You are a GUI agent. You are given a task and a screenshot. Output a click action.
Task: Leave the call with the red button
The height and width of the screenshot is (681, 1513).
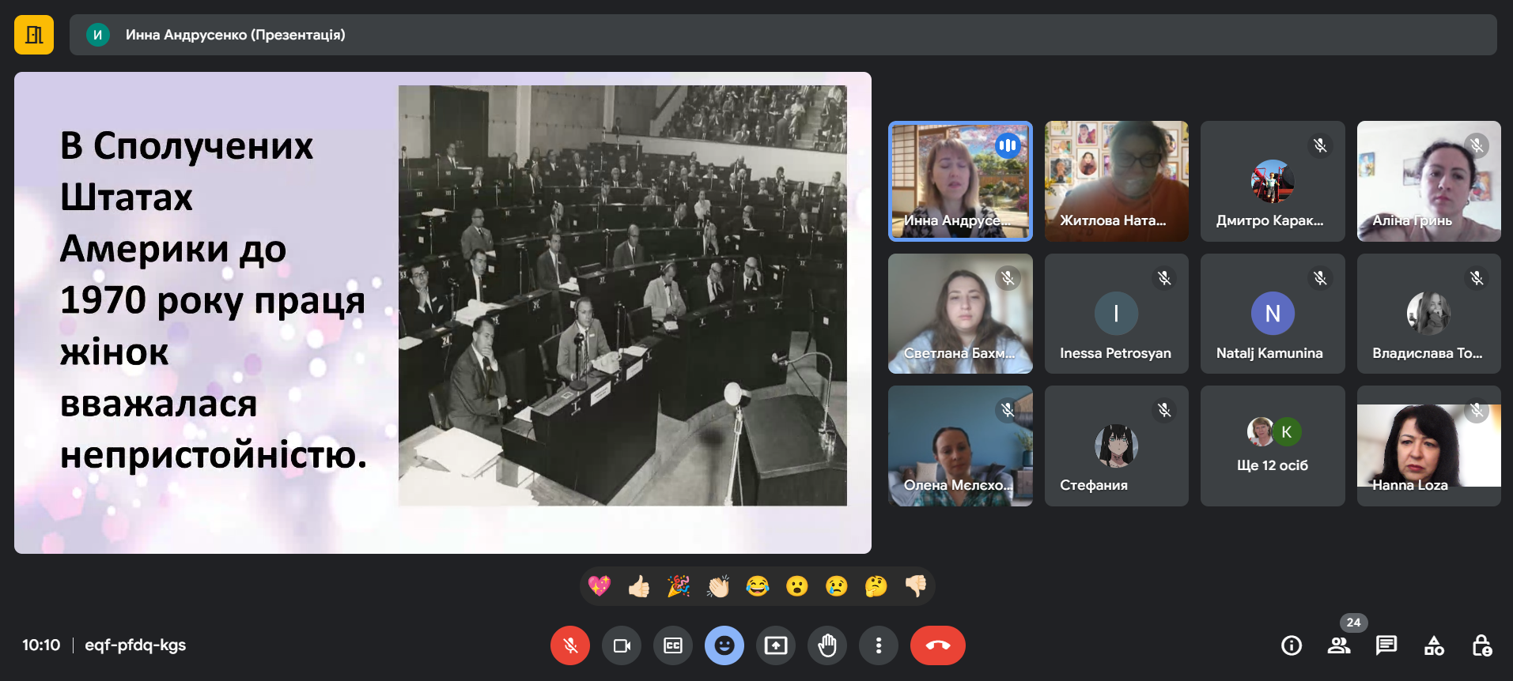coord(937,645)
